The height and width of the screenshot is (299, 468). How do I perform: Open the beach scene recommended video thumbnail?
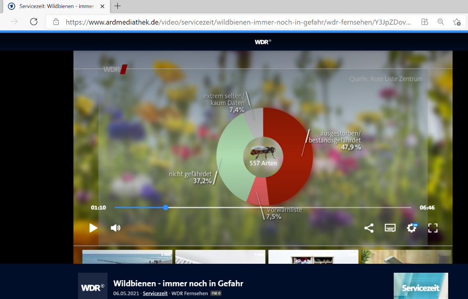point(127,257)
